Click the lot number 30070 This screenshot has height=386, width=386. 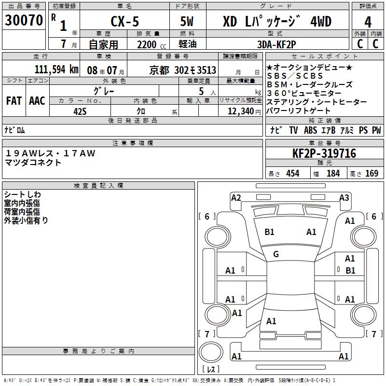pyautogui.click(x=24, y=20)
